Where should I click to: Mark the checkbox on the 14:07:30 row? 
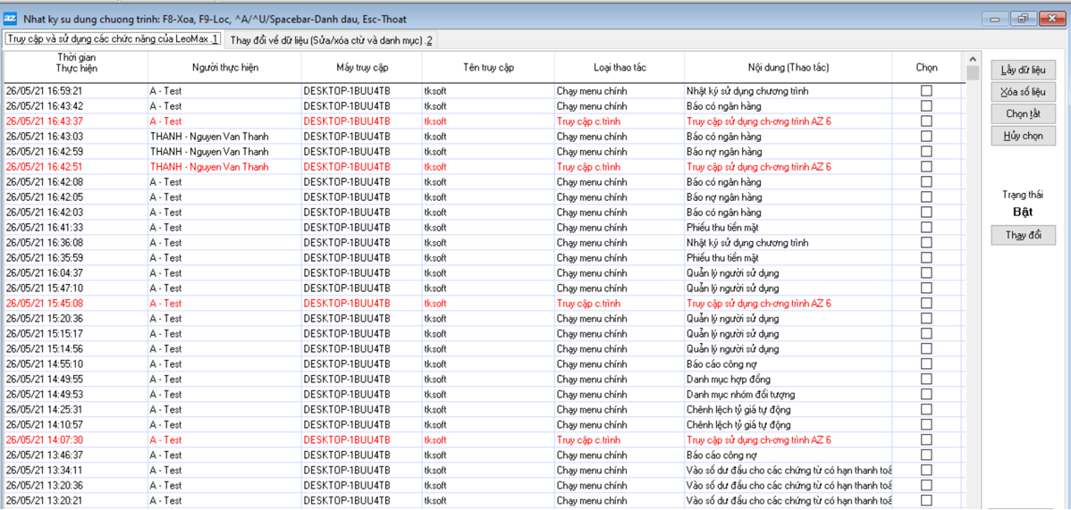(926, 440)
